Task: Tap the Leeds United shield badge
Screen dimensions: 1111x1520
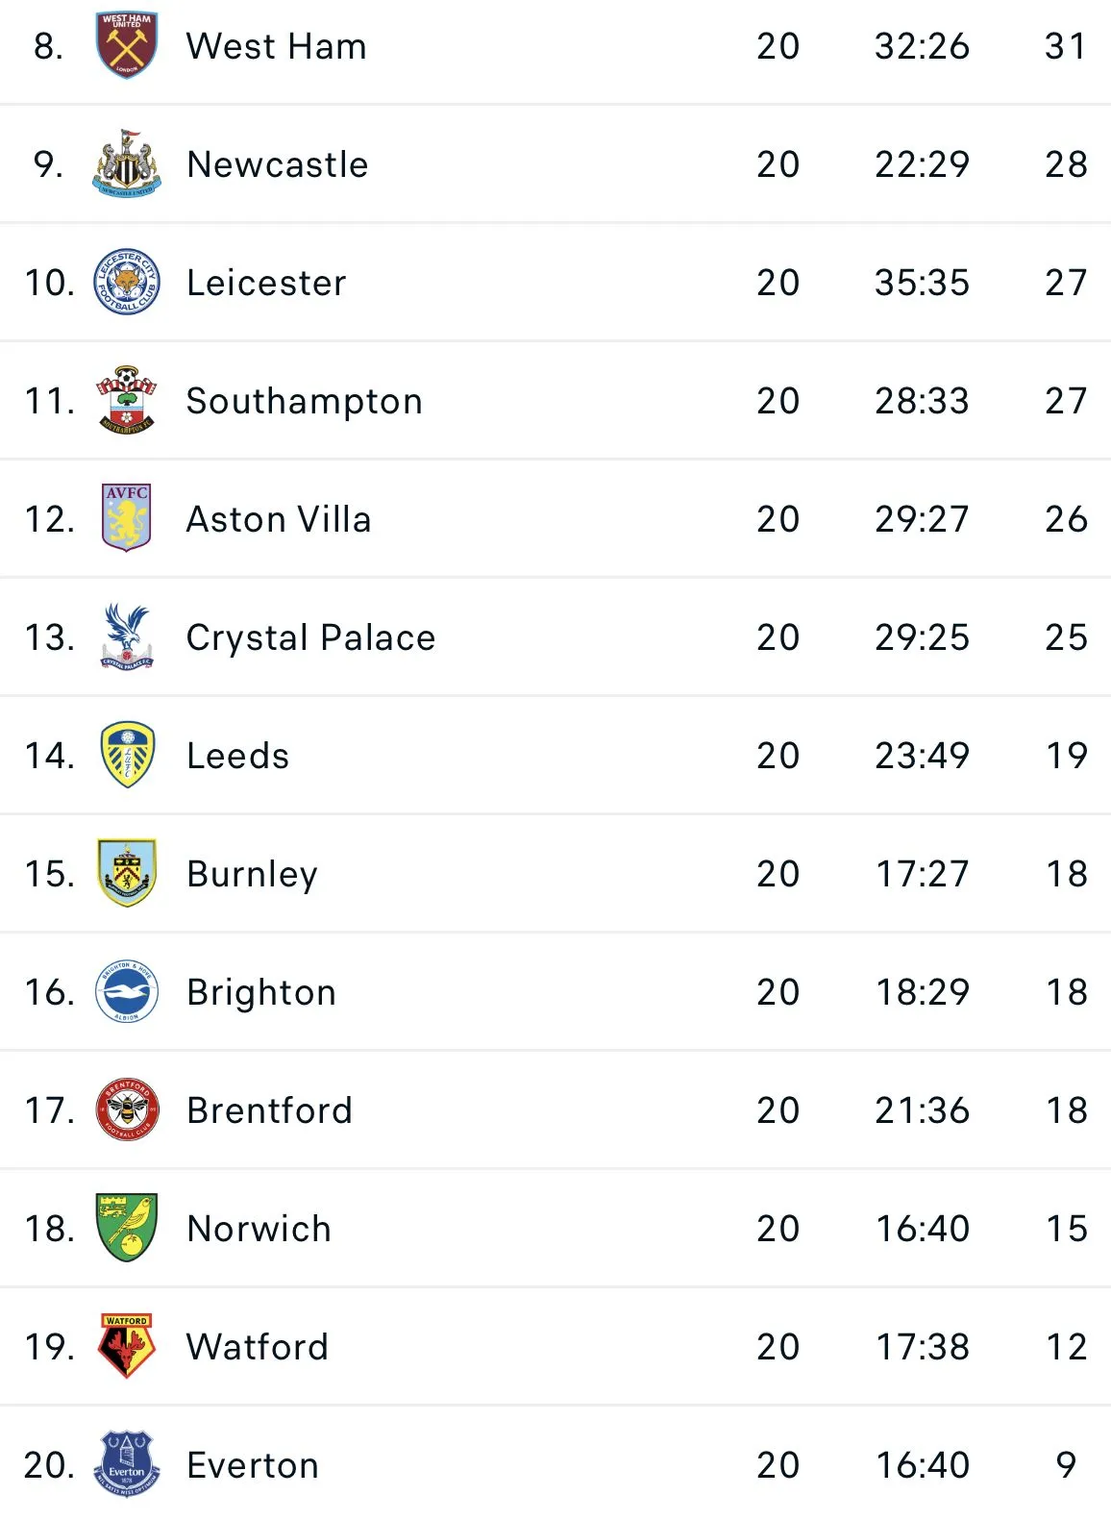Action: pyautogui.click(x=127, y=755)
